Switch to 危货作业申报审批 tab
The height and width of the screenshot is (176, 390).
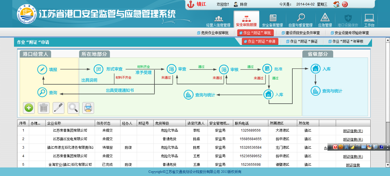point(213,33)
